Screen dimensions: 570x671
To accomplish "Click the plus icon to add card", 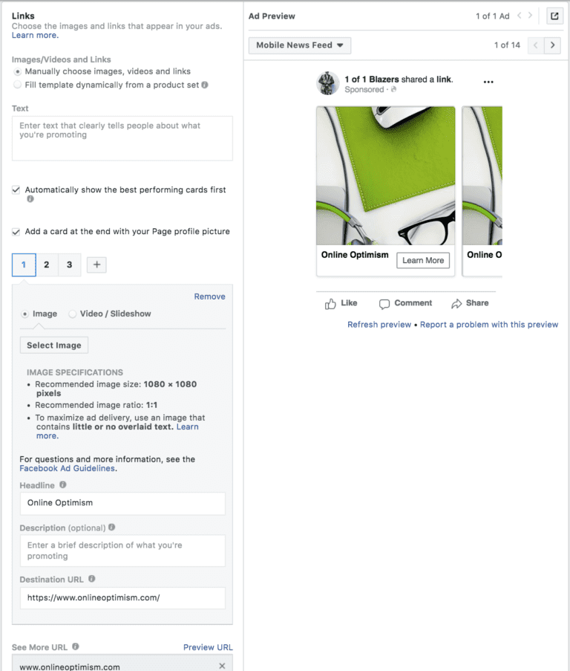I will click(x=96, y=265).
